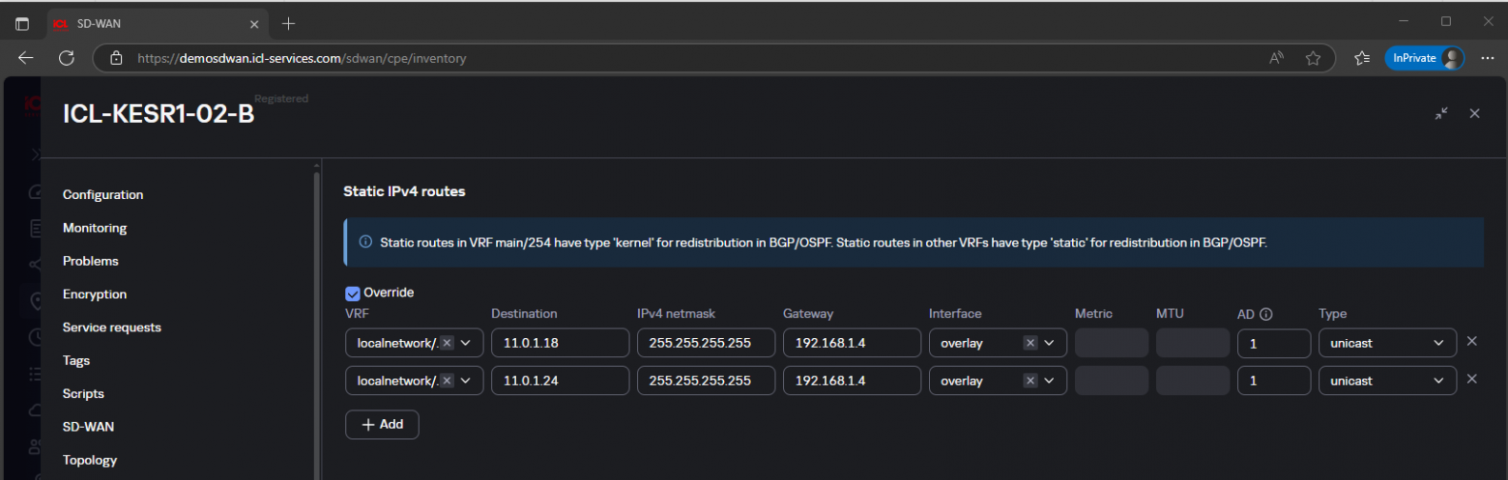Delete the 11.0.1.18 static route row
The image size is (1508, 480).
(x=1471, y=342)
